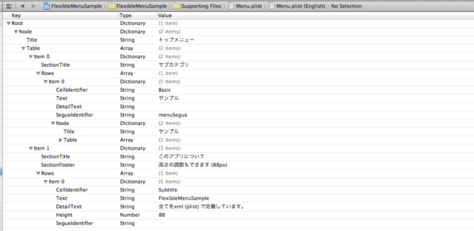
Task: Select SectionTitle key of このアプリについて
Action: point(56,157)
